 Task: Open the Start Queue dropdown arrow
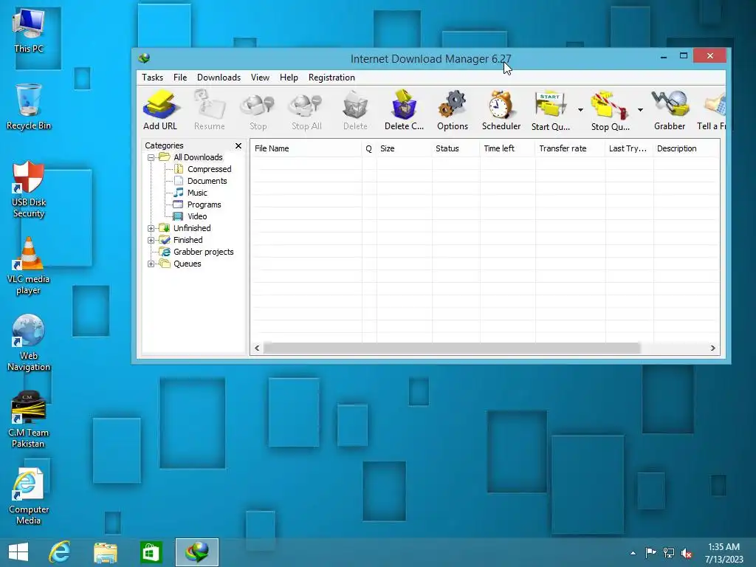580,110
